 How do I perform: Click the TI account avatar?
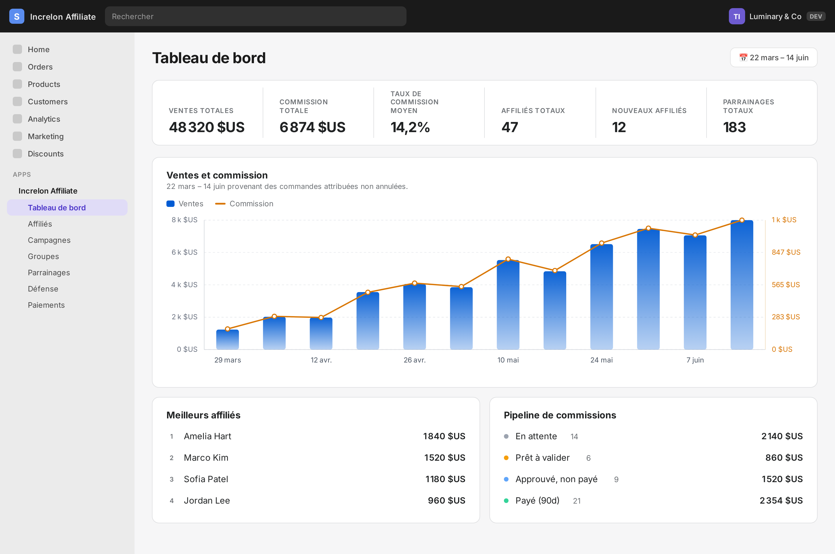(x=737, y=16)
